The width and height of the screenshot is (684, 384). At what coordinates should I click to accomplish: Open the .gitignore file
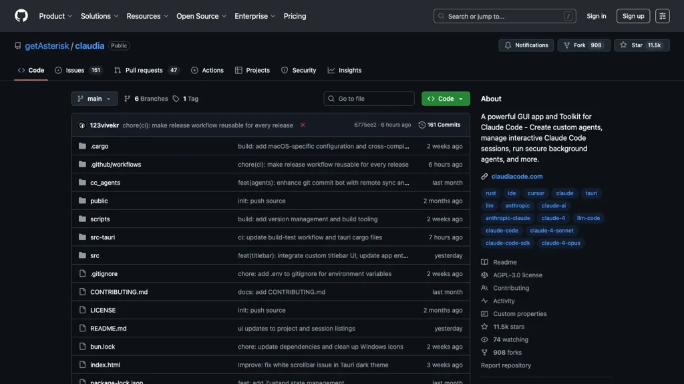104,274
